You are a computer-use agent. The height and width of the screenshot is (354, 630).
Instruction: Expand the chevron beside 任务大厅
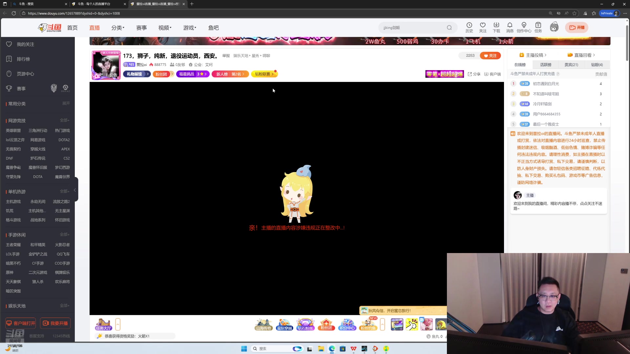118,324
